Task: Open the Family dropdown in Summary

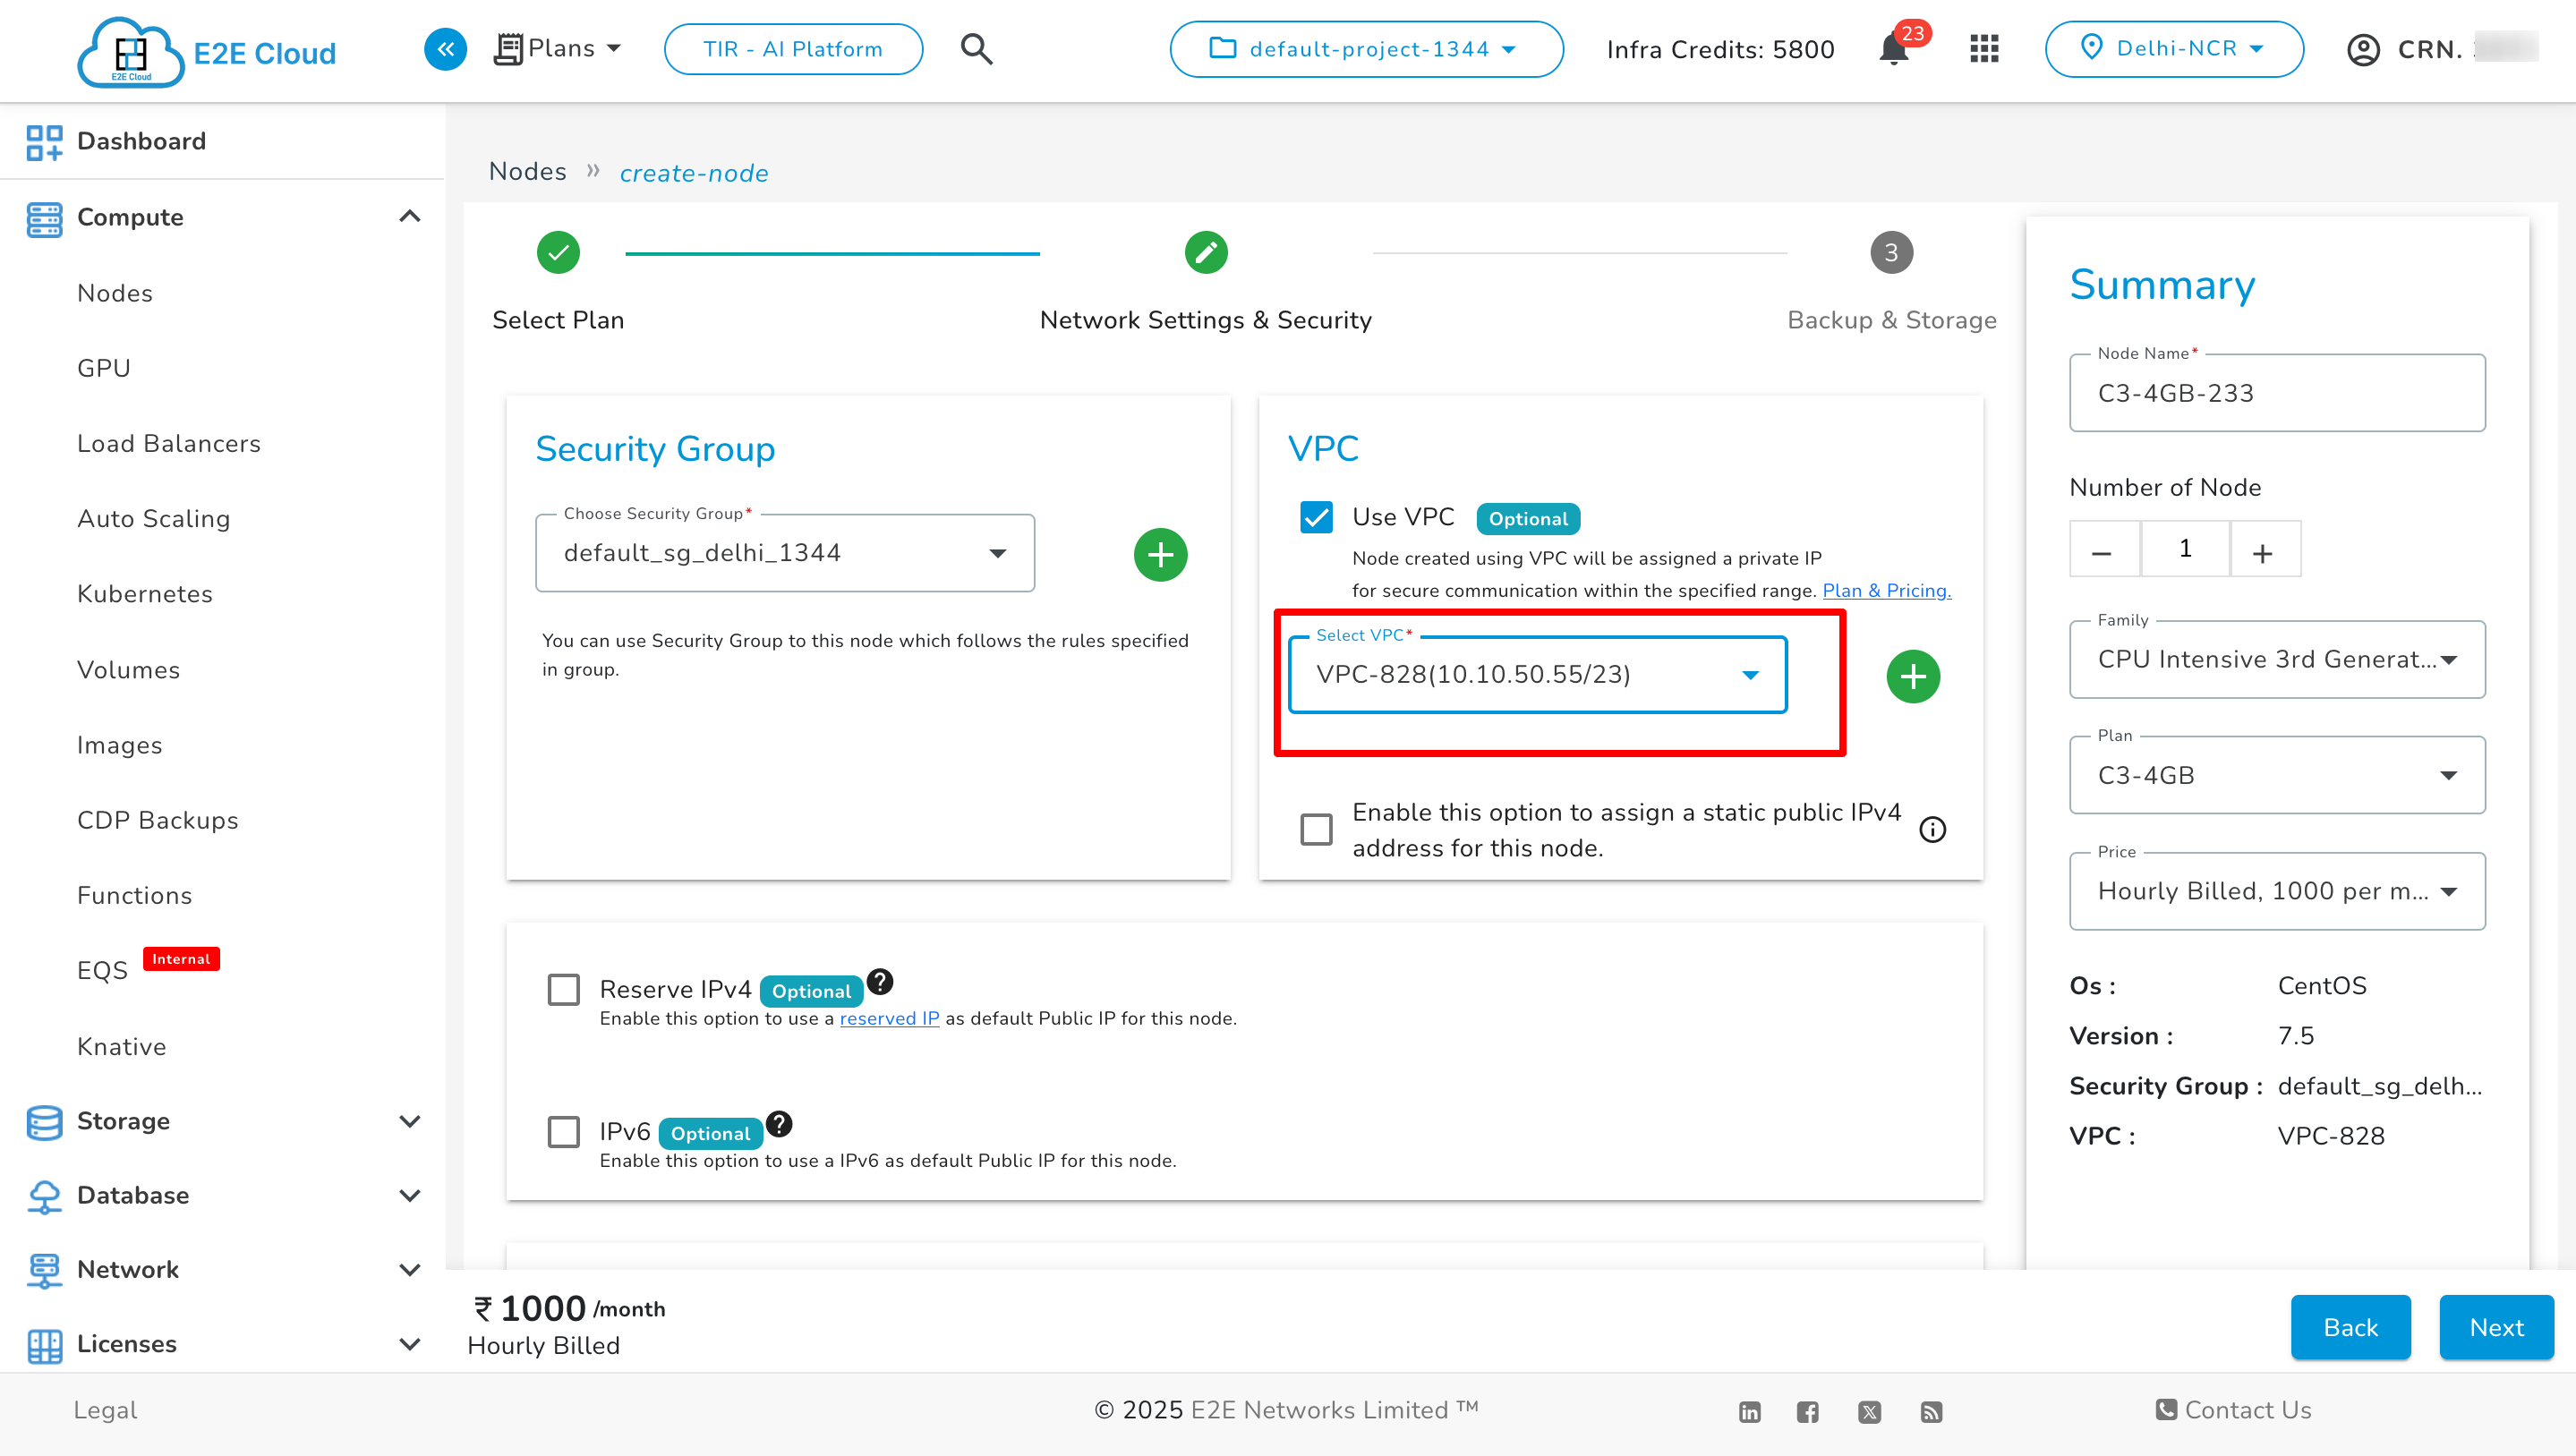Action: [x=2277, y=660]
